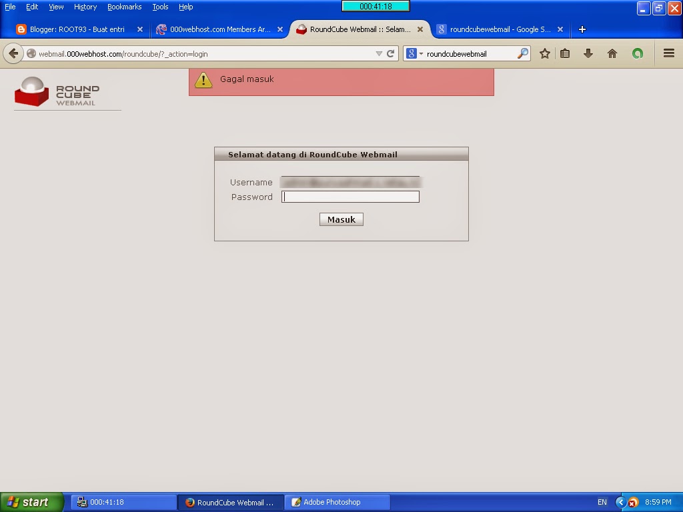Open the View menu
The image size is (683, 512).
pyautogui.click(x=56, y=7)
